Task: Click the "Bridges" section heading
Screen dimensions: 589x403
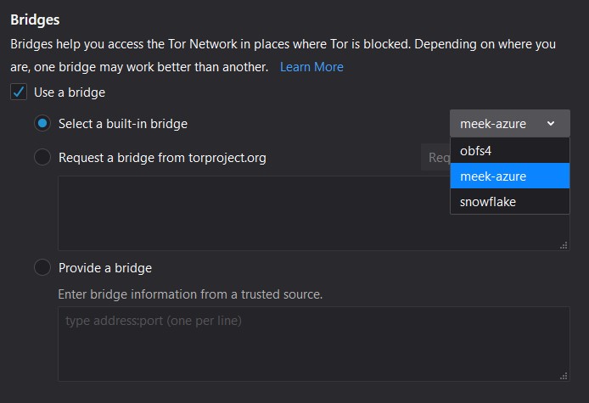Action: [35, 19]
